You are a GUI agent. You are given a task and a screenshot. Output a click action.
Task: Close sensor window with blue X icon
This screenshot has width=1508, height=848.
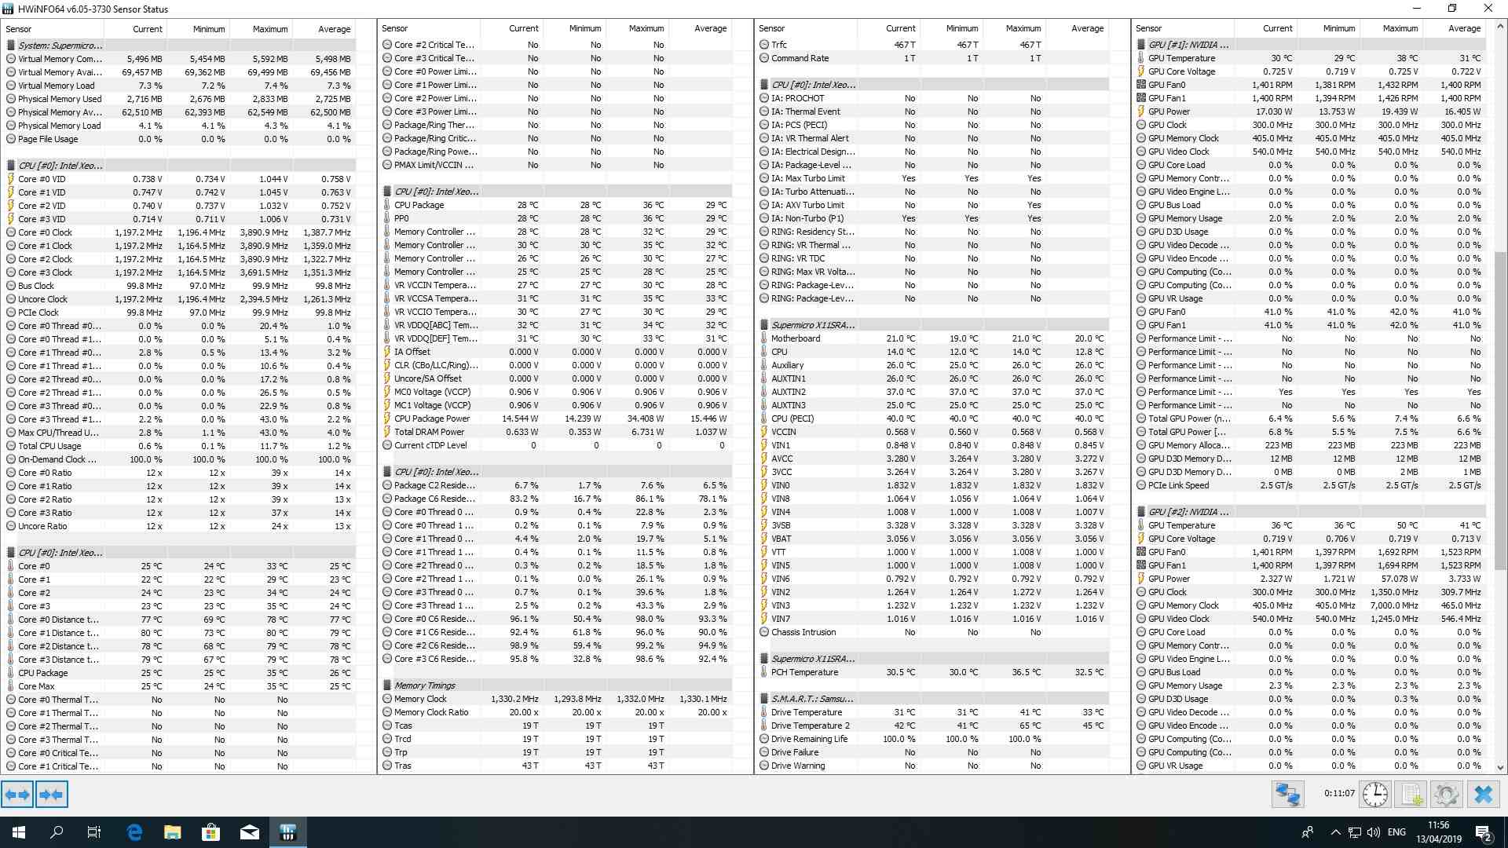coord(1484,795)
